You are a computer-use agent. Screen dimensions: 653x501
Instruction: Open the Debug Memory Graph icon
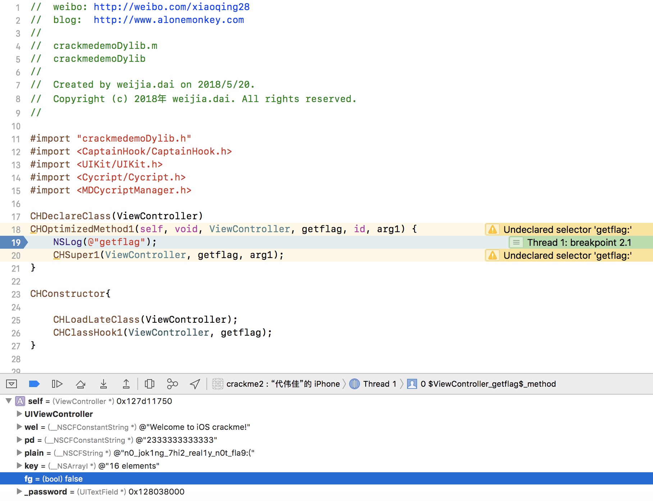(172, 384)
